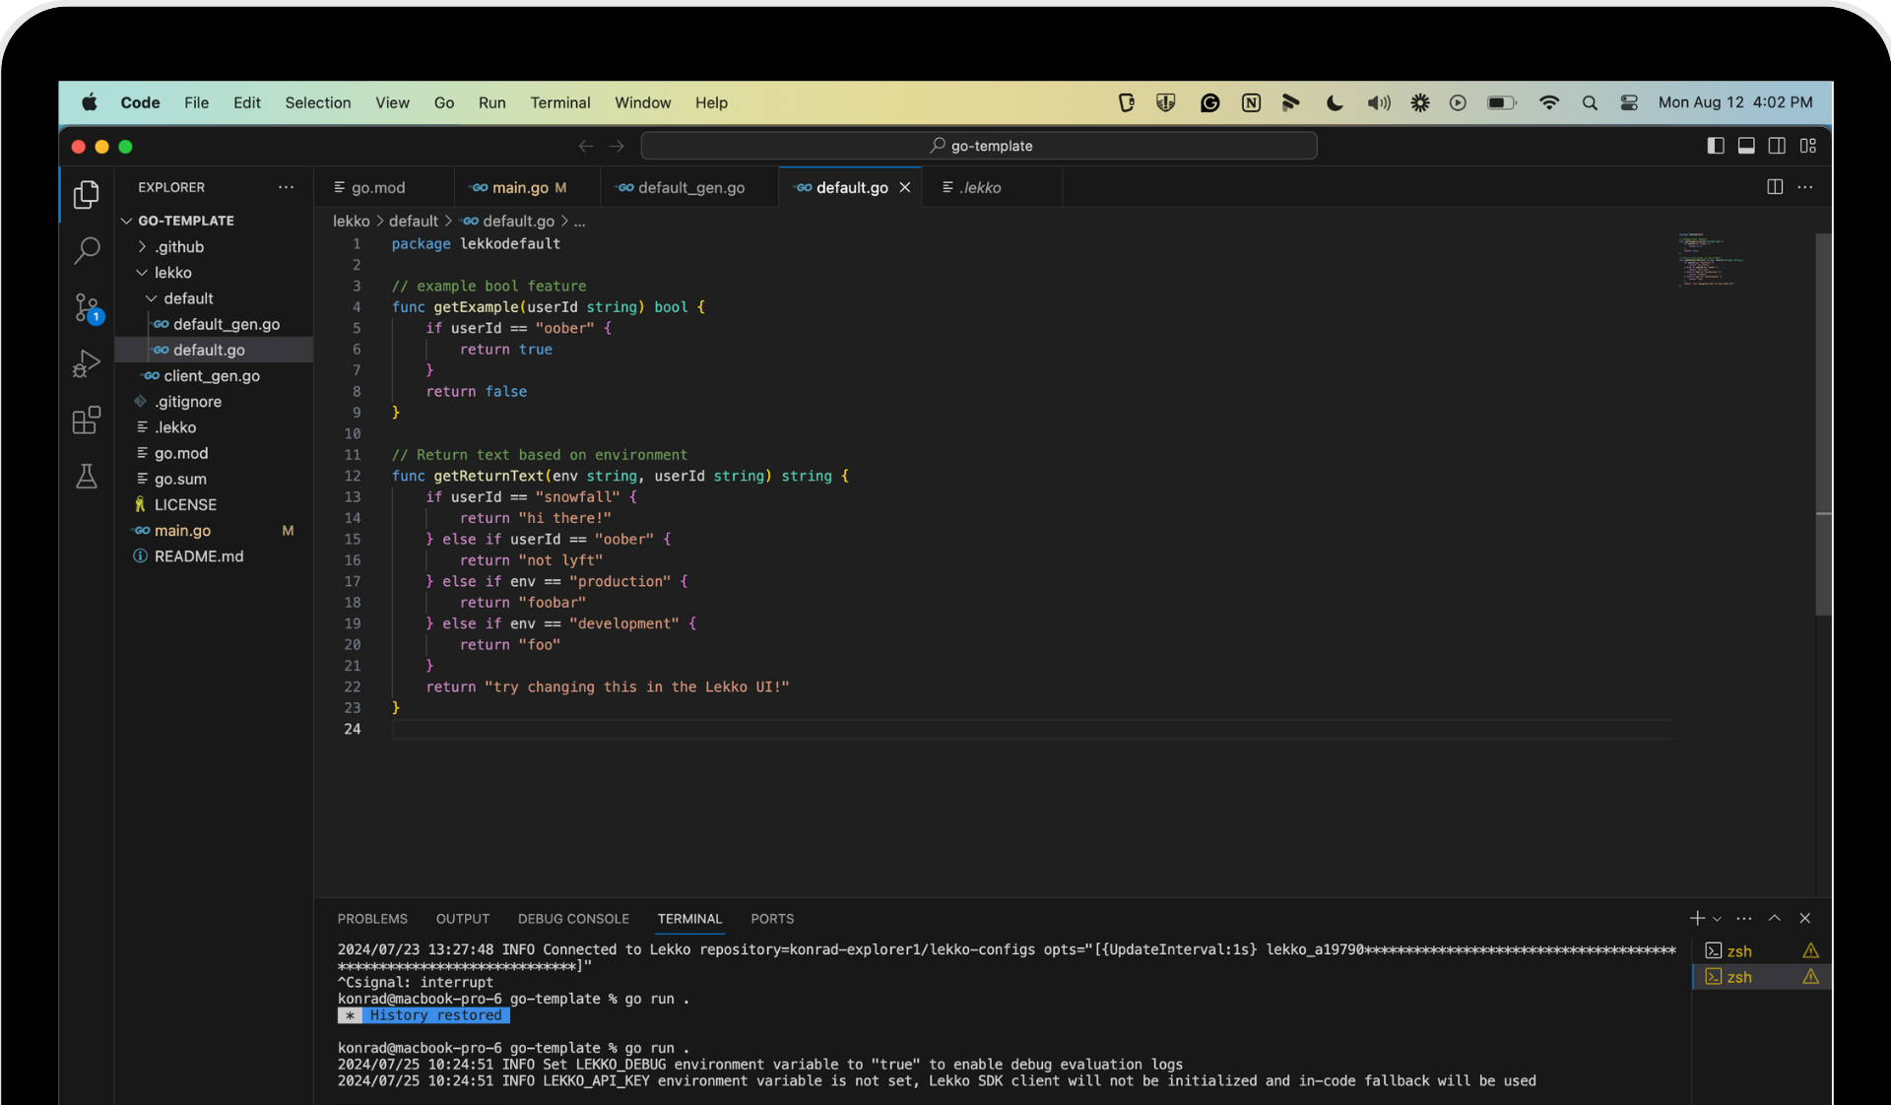Click the Wi-Fi status icon
The width and height of the screenshot is (1891, 1105).
click(x=1549, y=102)
